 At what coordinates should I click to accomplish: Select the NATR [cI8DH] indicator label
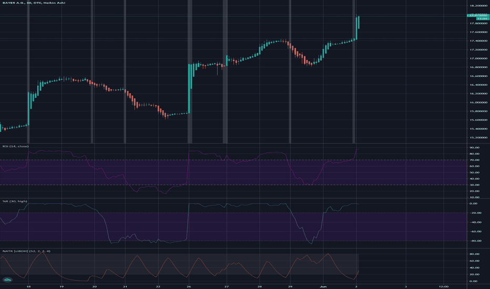pos(26,251)
